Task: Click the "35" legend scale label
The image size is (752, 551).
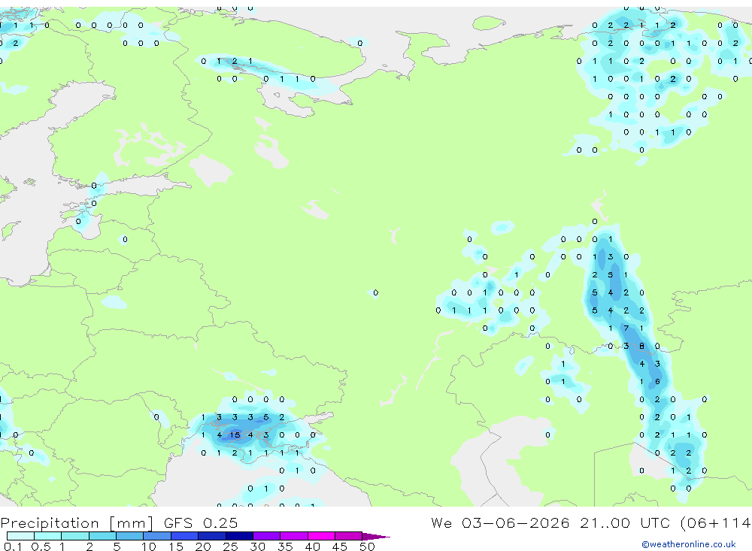Action: (x=285, y=546)
